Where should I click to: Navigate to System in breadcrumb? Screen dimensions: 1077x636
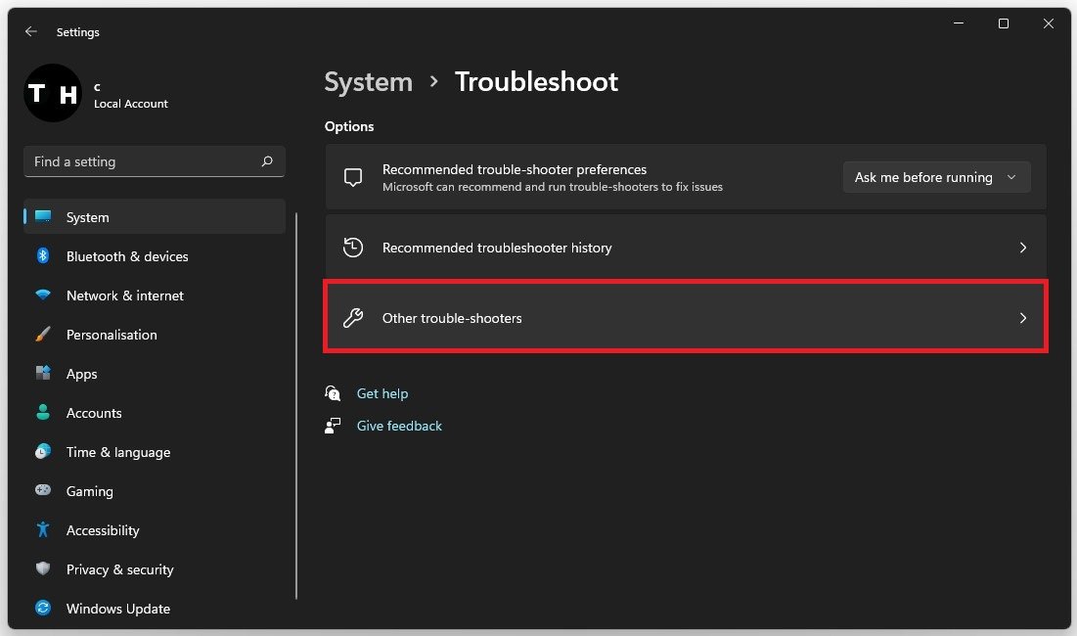tap(369, 81)
